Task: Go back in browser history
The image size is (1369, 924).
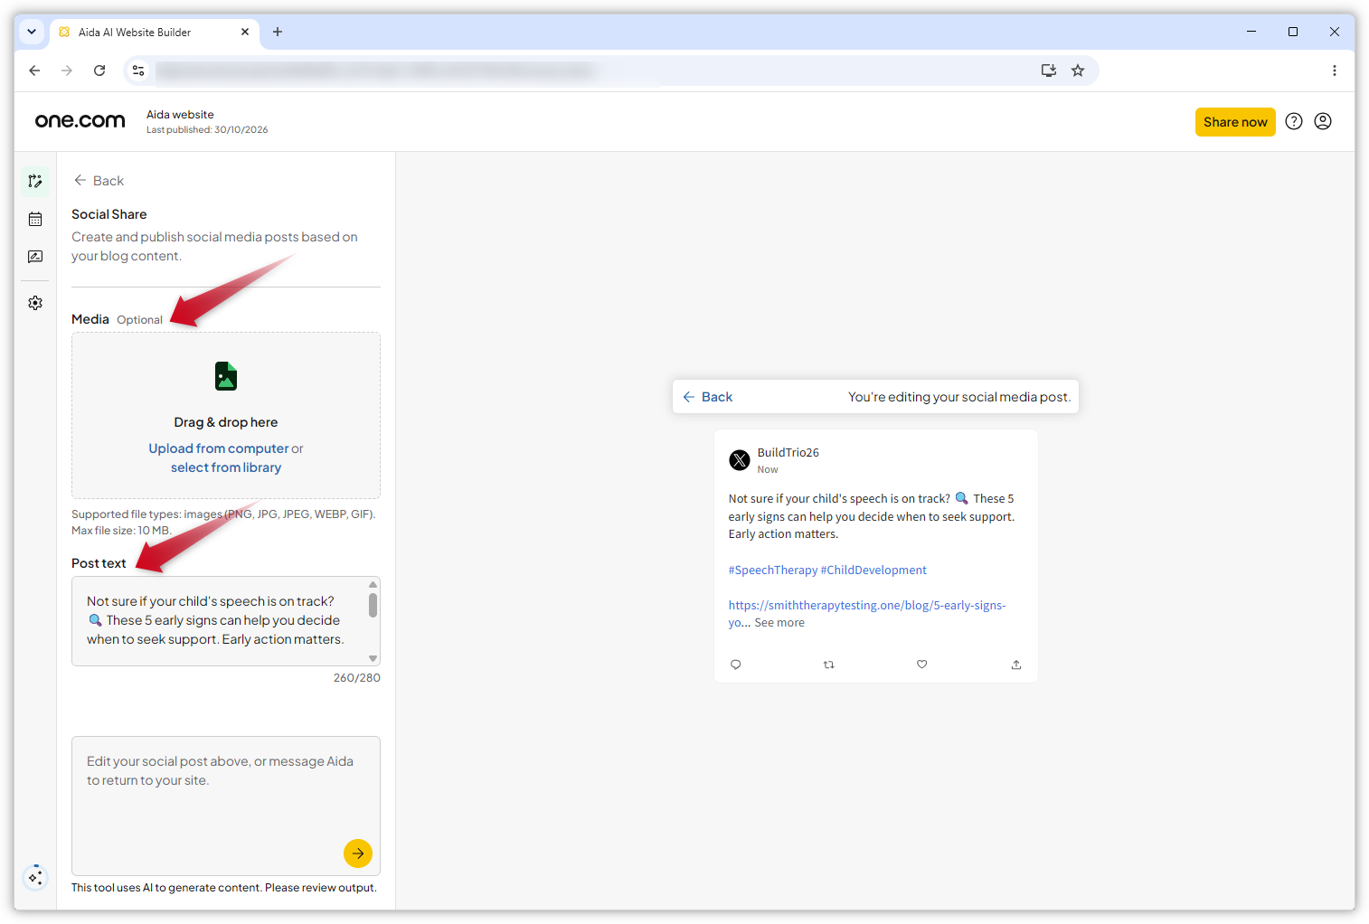Action: pos(34,71)
